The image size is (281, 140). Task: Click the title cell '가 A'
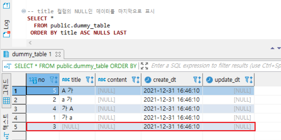coord(77,109)
